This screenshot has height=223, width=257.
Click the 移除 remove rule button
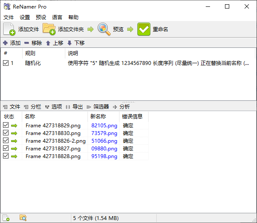coord(33,43)
